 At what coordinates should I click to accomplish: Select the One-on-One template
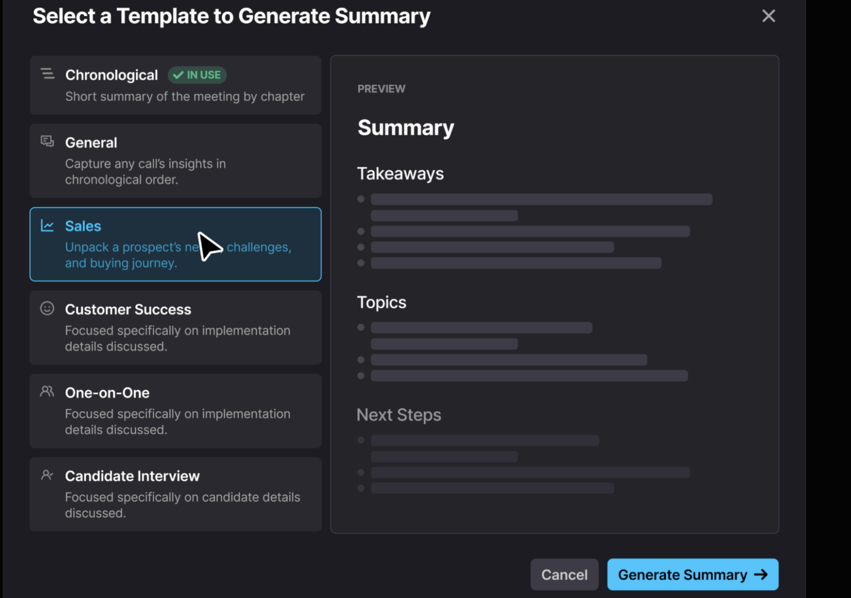[176, 411]
